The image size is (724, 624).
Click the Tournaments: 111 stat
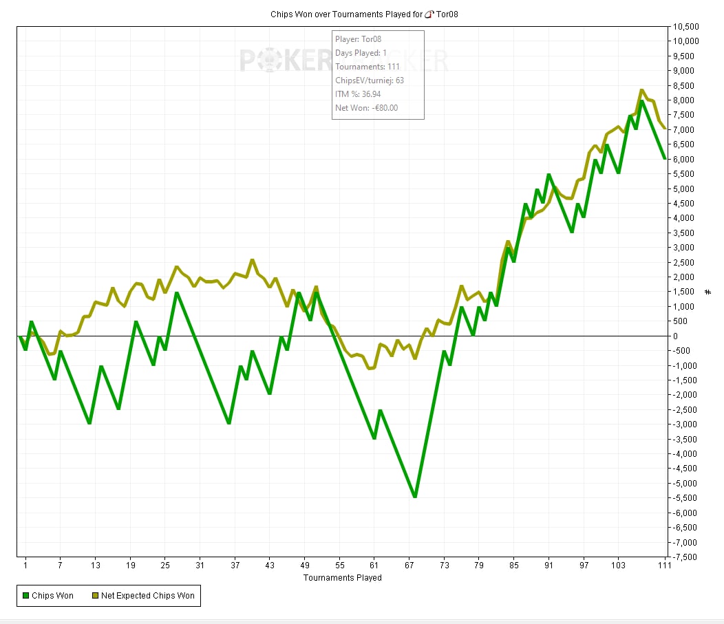367,67
